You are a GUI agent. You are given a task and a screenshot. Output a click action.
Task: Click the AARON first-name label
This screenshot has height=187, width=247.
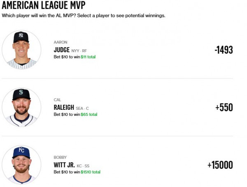click(x=61, y=42)
